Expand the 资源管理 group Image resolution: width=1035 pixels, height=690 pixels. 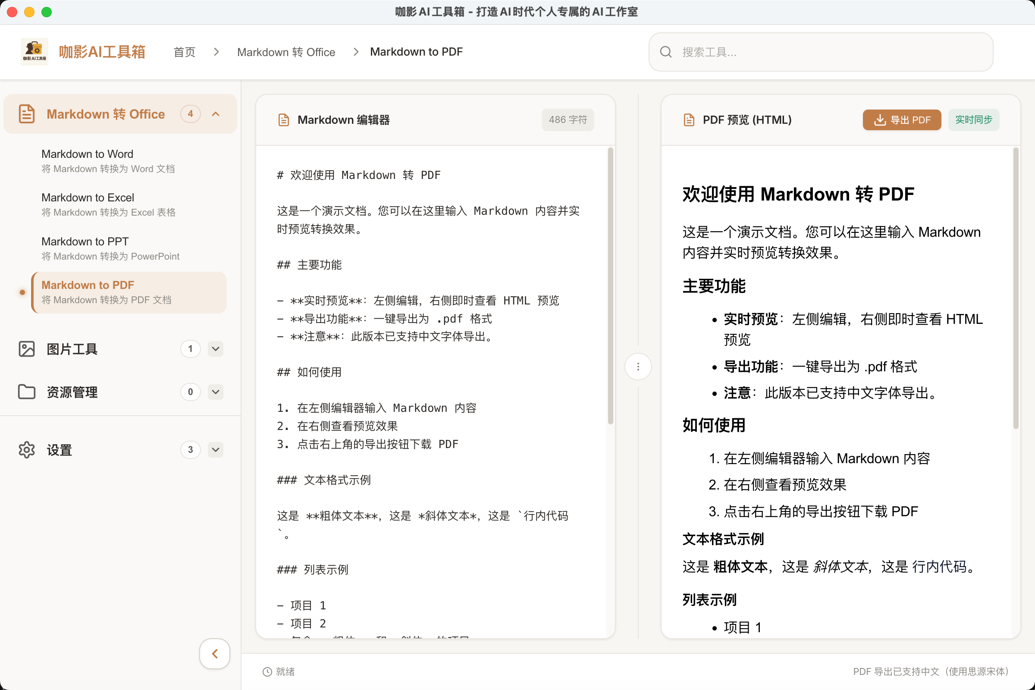(215, 392)
